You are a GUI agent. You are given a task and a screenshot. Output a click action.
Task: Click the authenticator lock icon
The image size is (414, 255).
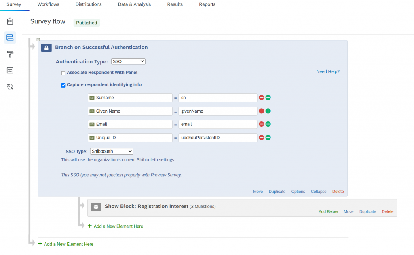tap(46, 48)
